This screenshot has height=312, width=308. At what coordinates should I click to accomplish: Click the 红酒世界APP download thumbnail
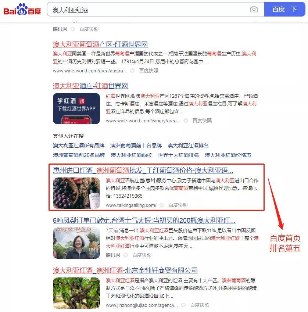[76, 108]
